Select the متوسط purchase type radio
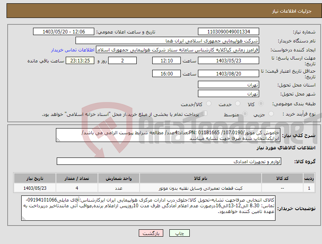 click(245, 113)
